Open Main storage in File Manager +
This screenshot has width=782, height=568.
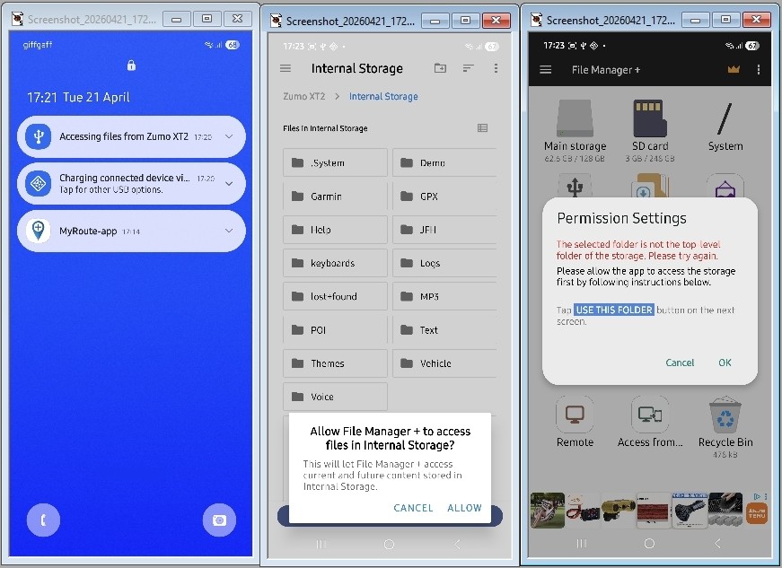pyautogui.click(x=575, y=130)
